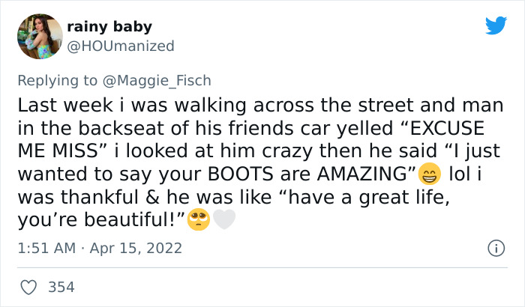Click the "you're beautiful!" text
525x307 pixels.
pyautogui.click(x=100, y=219)
